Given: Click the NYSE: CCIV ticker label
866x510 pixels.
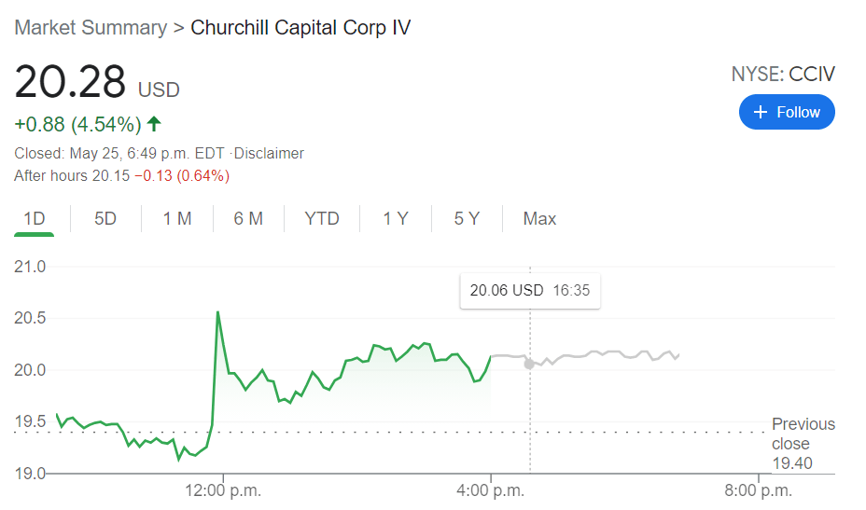Looking at the screenshot, I should point(782,75).
